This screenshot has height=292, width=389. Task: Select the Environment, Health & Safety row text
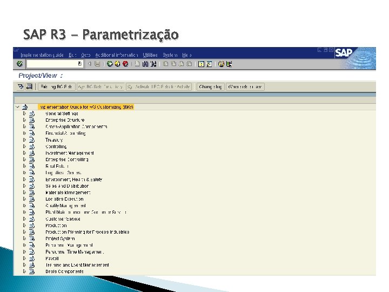[x=73, y=180]
